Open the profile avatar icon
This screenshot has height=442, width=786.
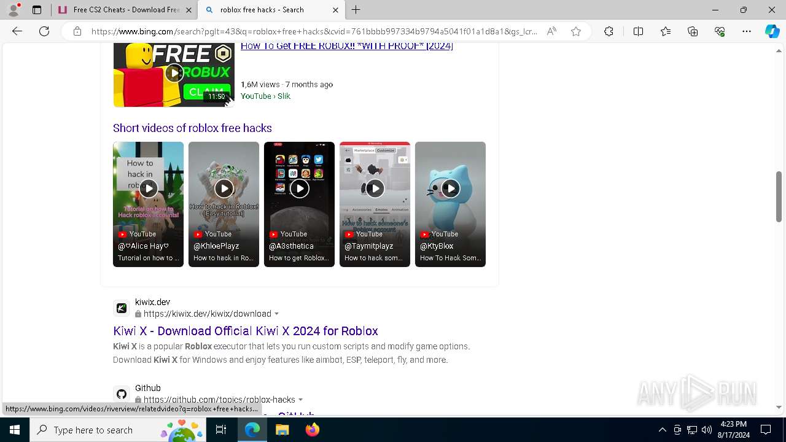13,10
